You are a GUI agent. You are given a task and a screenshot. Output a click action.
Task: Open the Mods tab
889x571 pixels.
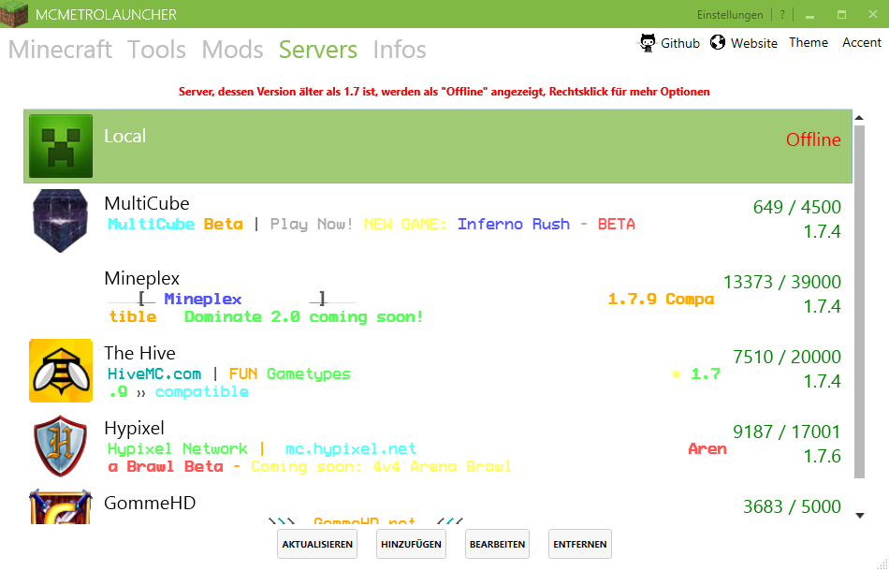coord(231,50)
